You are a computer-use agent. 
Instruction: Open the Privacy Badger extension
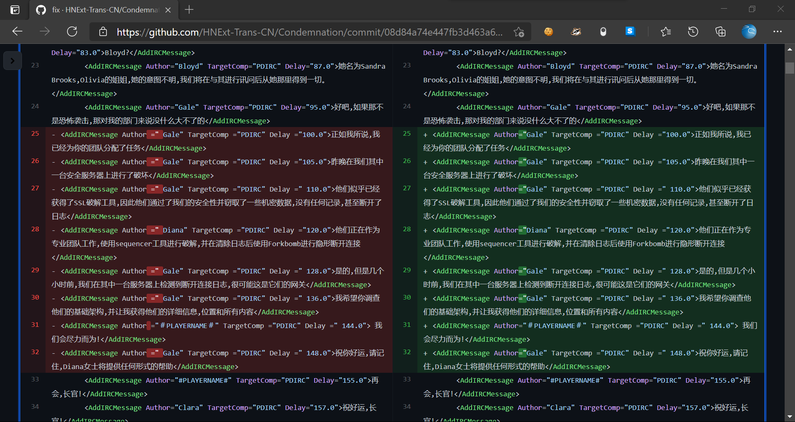click(x=576, y=31)
